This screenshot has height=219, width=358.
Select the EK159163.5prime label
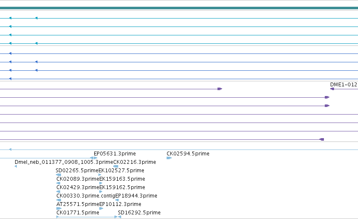pos(122,179)
